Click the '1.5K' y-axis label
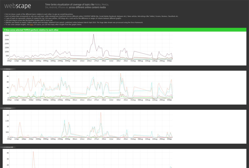 point(7,121)
